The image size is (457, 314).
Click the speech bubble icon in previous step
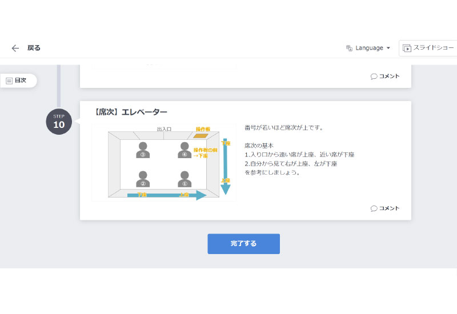(x=374, y=76)
